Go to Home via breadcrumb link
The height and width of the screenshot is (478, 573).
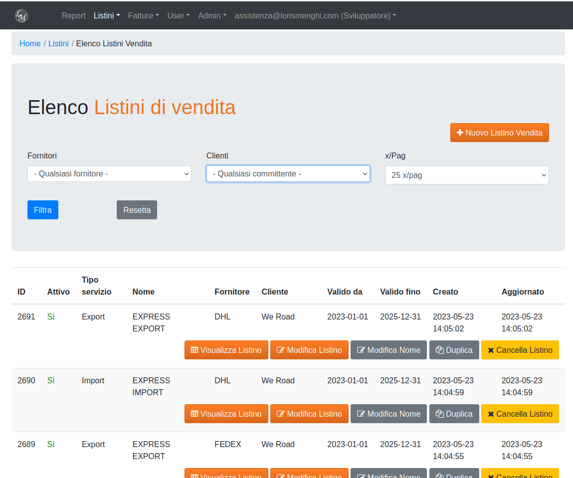tap(30, 44)
